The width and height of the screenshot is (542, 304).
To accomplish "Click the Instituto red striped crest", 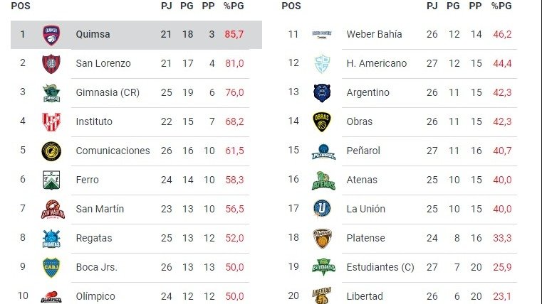I will point(51,122).
